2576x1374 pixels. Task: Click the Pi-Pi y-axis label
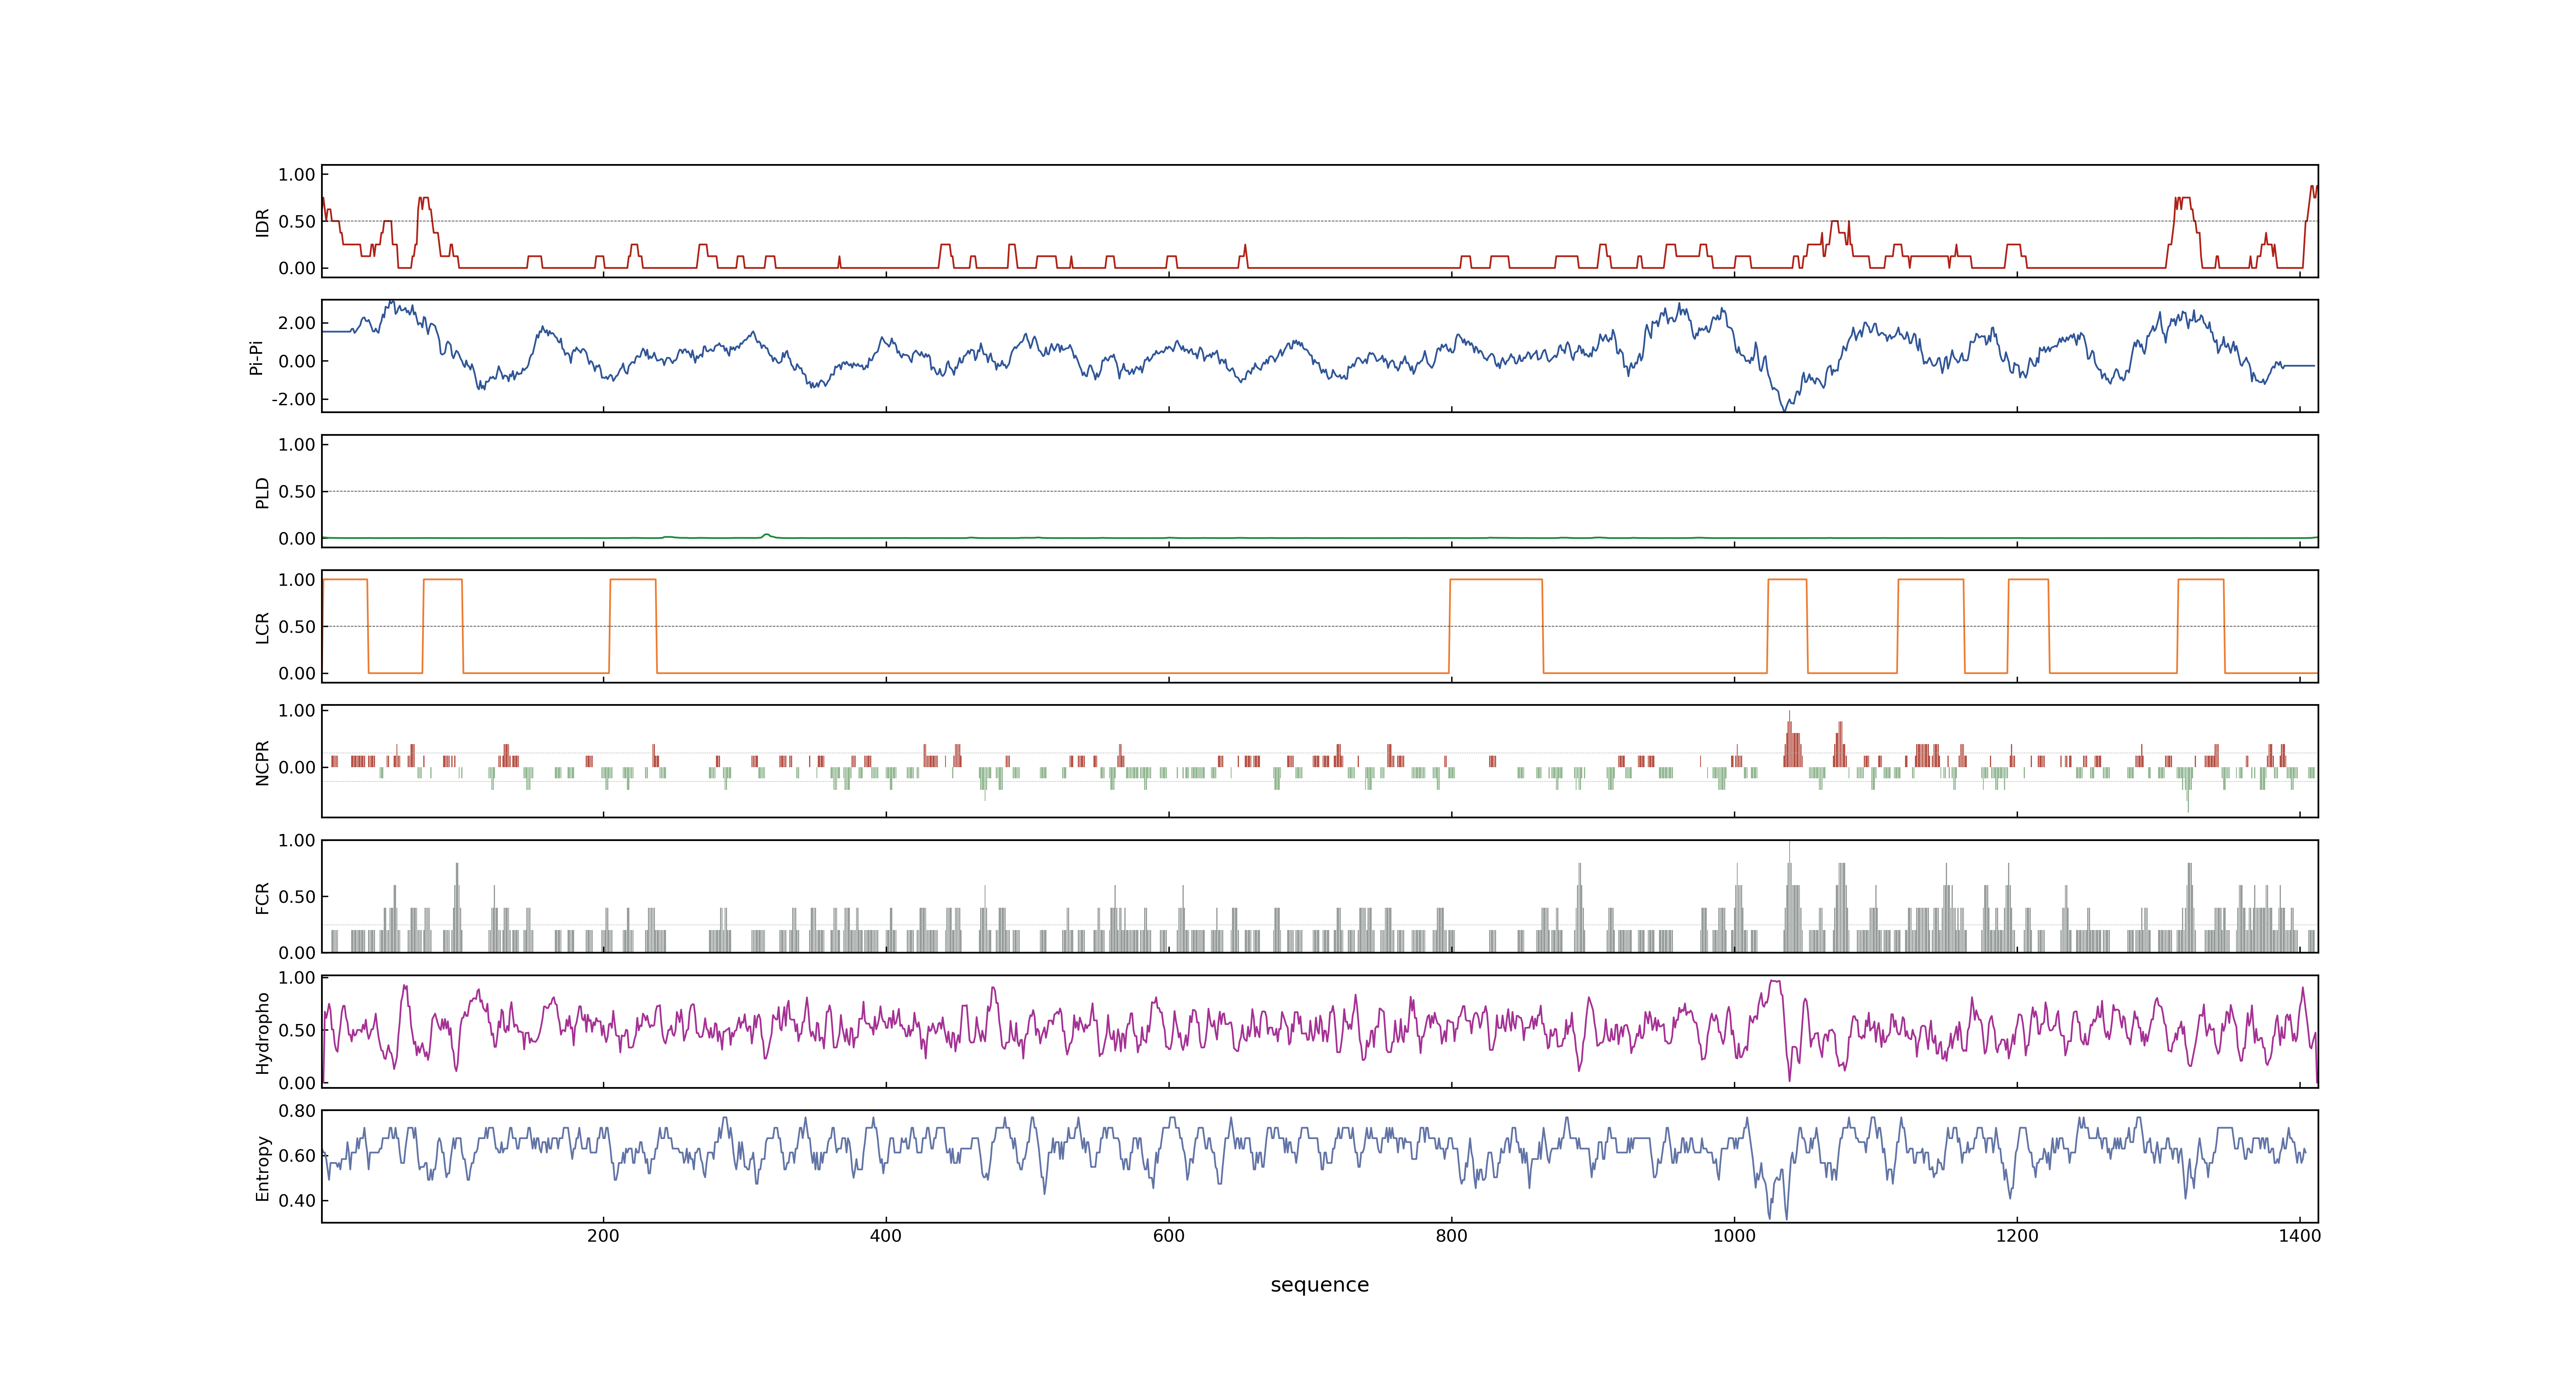coord(256,357)
